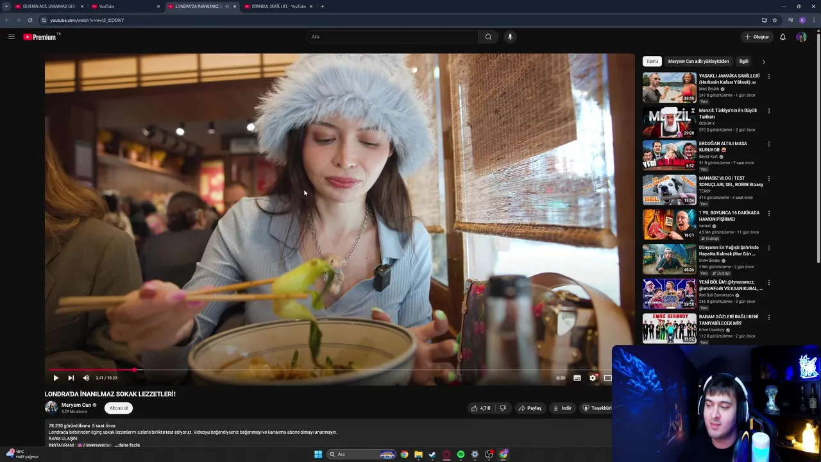
Task: Open options for BABAM GÖZLERİ BAĞLI BENİ video
Action: 768,318
